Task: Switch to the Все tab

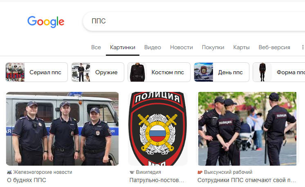Action: tap(96, 48)
